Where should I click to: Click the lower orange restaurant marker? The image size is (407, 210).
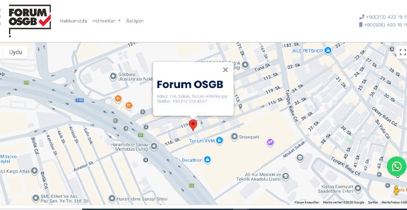coord(129,106)
